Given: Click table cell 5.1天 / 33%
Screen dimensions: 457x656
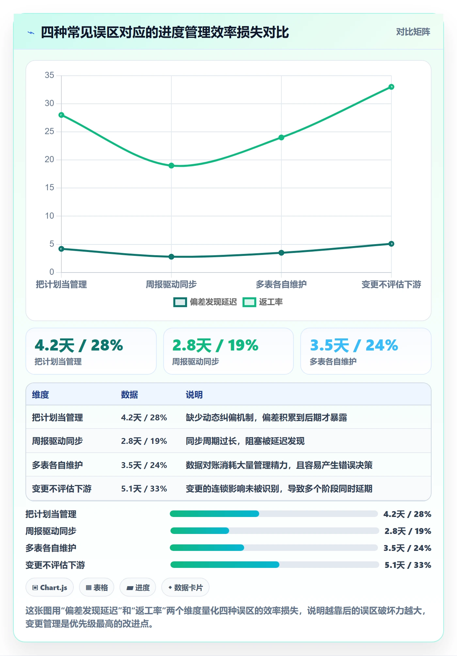Looking at the screenshot, I should [x=144, y=489].
